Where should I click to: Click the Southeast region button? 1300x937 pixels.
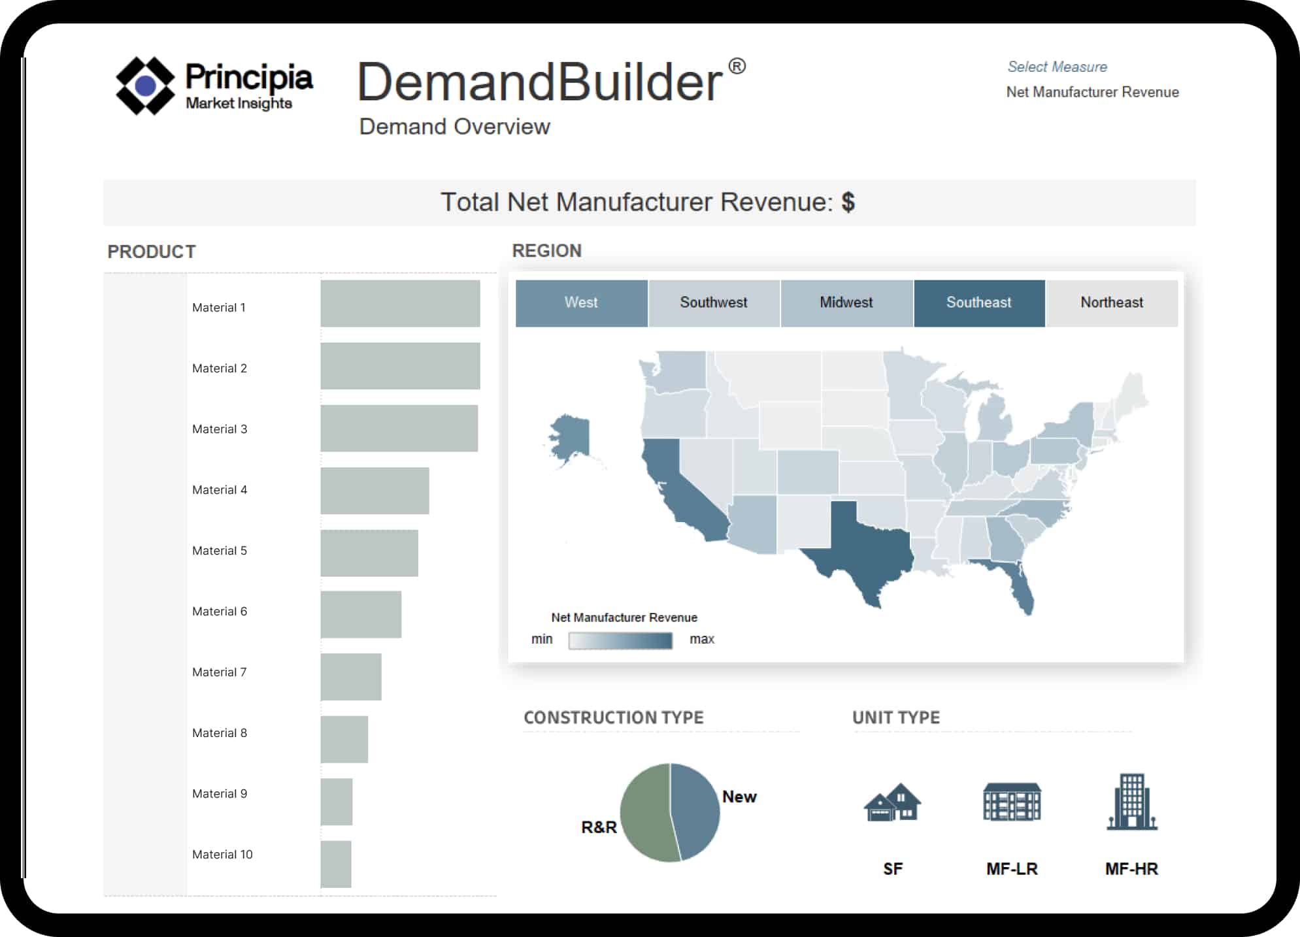point(979,303)
